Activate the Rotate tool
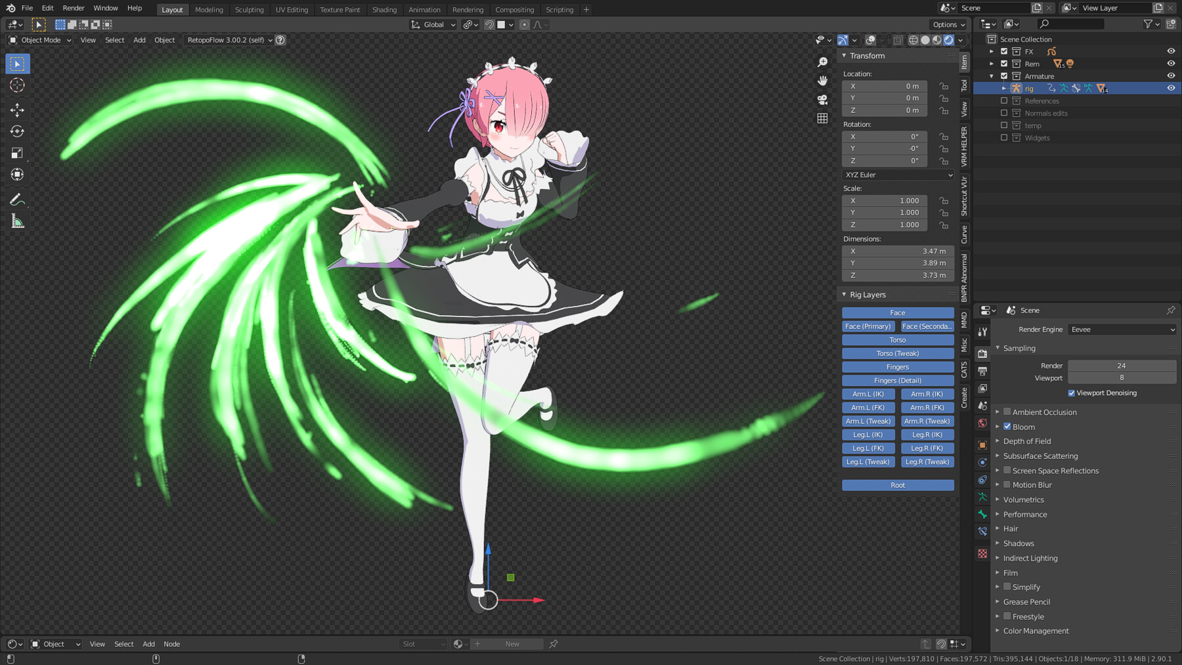The image size is (1182, 665). click(x=17, y=131)
